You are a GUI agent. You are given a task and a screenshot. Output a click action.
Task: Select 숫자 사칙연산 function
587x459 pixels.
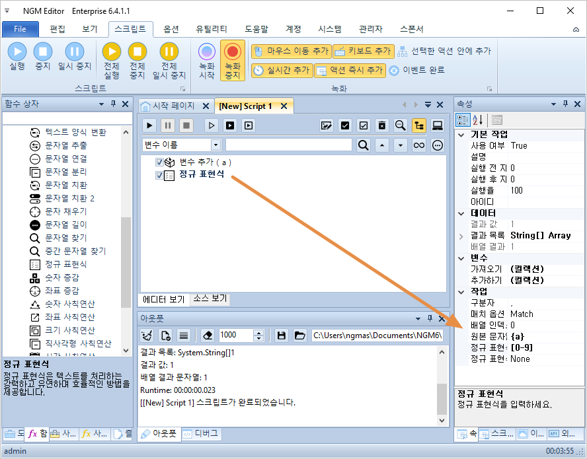(x=70, y=304)
